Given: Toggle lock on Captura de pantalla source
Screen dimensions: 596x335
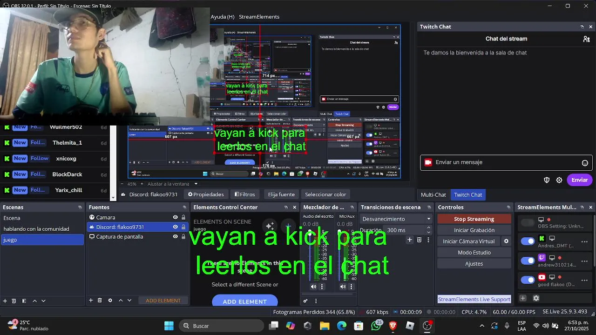Looking at the screenshot, I should point(183,236).
